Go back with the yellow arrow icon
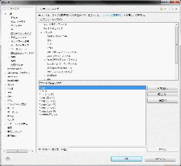 (162, 9)
